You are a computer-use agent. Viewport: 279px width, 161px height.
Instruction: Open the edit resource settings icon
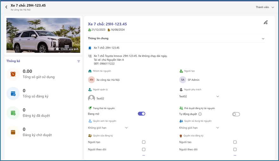(265, 22)
